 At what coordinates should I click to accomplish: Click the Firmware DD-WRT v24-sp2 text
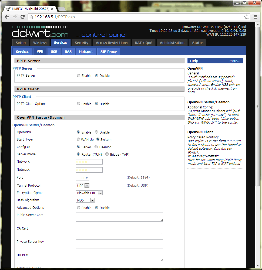214,27
